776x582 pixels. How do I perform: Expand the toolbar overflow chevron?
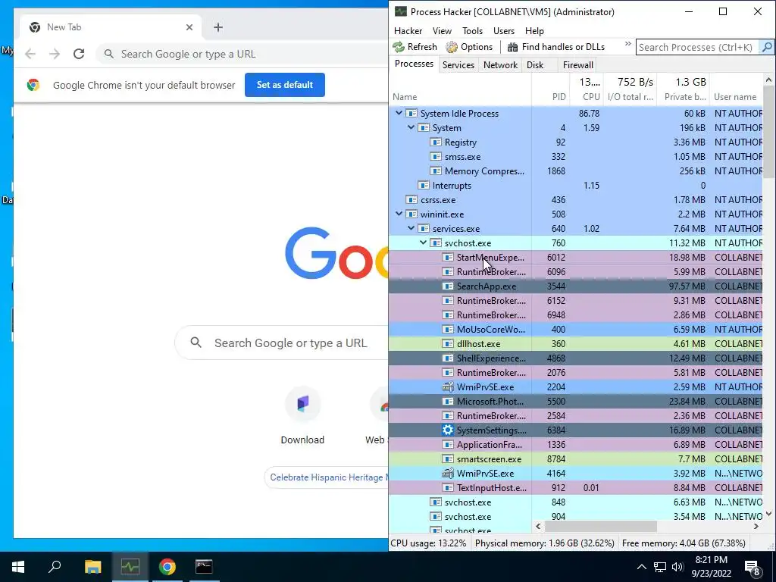point(627,44)
